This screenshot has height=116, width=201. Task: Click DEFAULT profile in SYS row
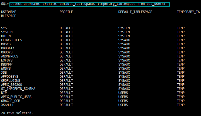pos(66,28)
